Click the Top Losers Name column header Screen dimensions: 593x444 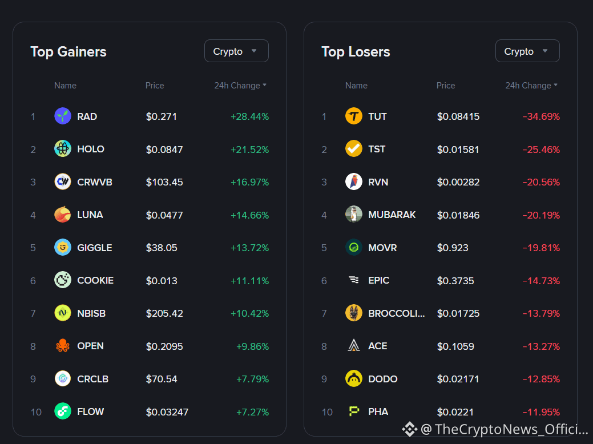(x=356, y=86)
